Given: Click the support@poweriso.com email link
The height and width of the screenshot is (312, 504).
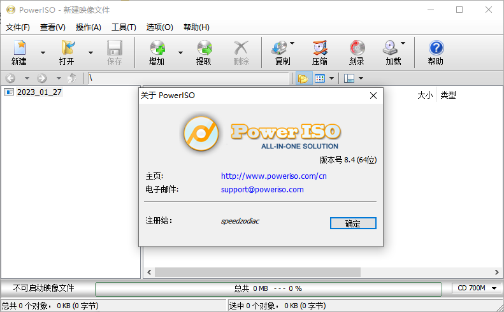Looking at the screenshot, I should click(263, 190).
